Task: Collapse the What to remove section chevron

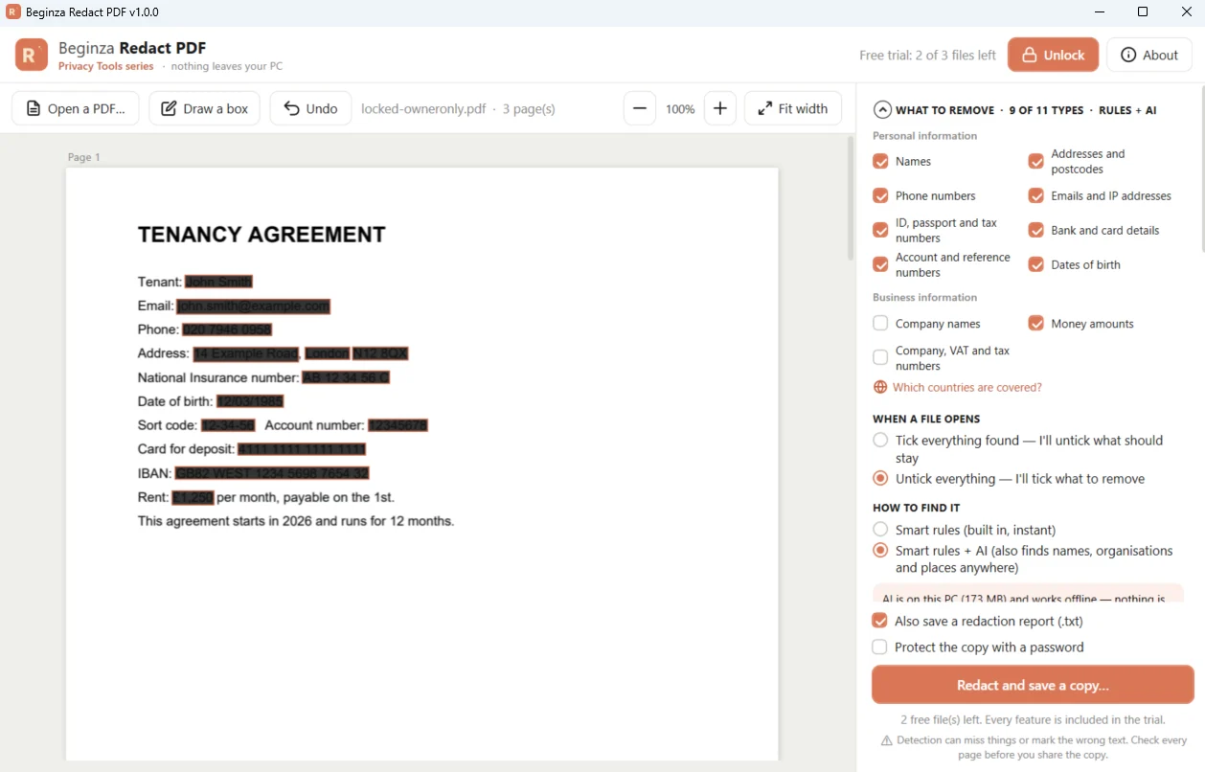Action: [x=882, y=110]
